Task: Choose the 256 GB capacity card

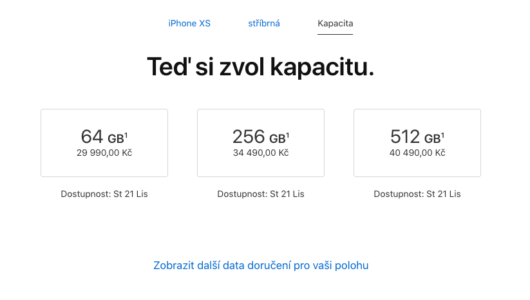Action: click(x=261, y=143)
